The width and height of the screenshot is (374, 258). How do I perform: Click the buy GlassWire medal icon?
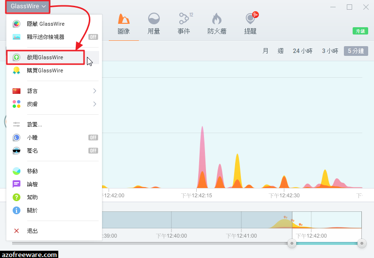coord(17,70)
